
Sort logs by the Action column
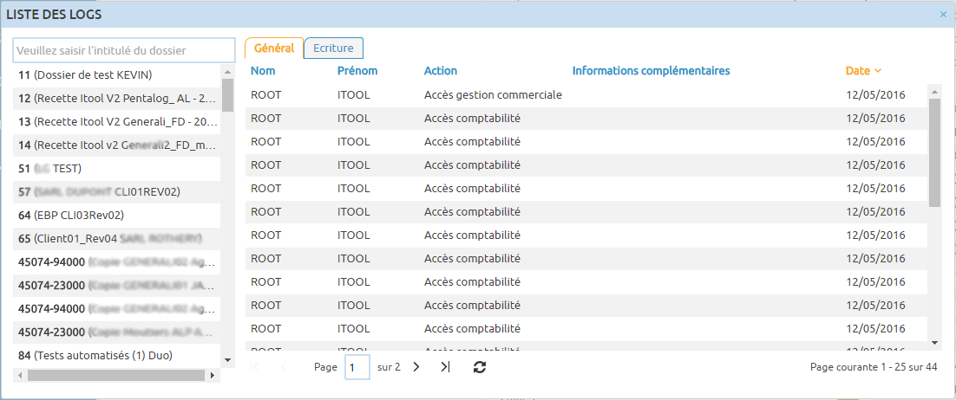pos(440,71)
